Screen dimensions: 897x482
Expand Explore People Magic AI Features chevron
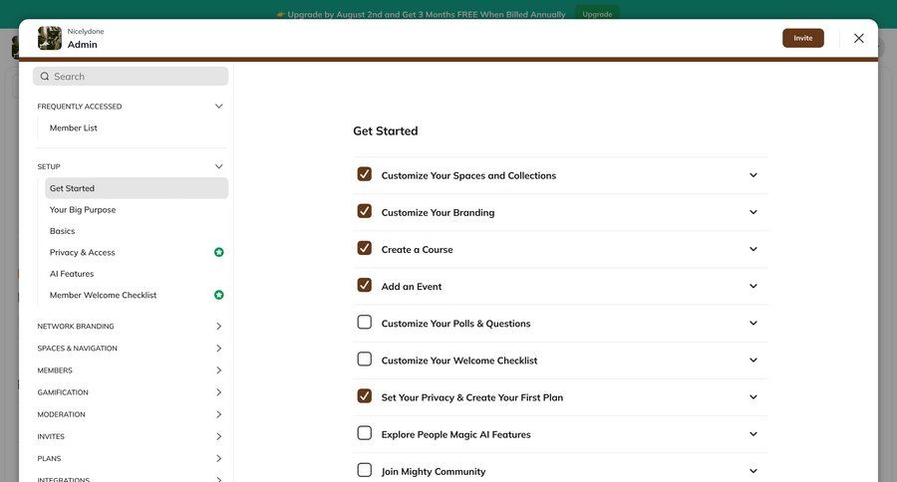point(753,434)
